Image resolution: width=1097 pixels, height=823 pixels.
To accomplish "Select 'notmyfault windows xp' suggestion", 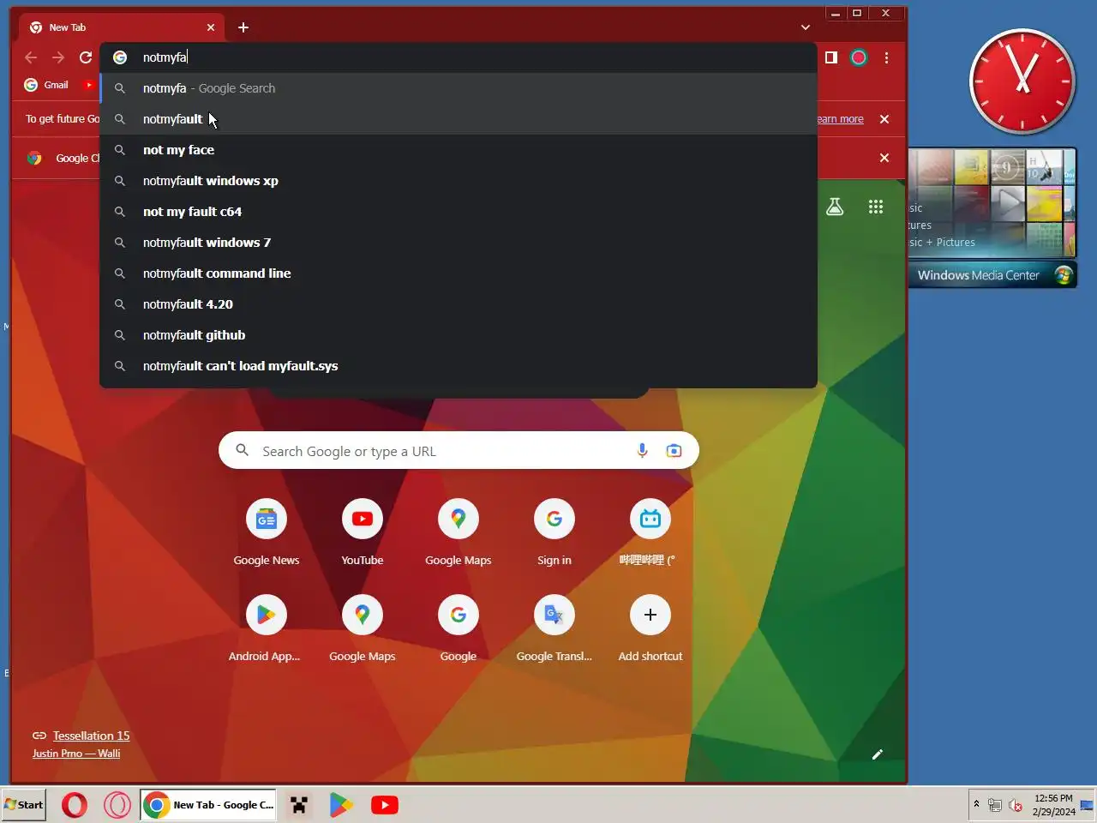I will [459, 181].
